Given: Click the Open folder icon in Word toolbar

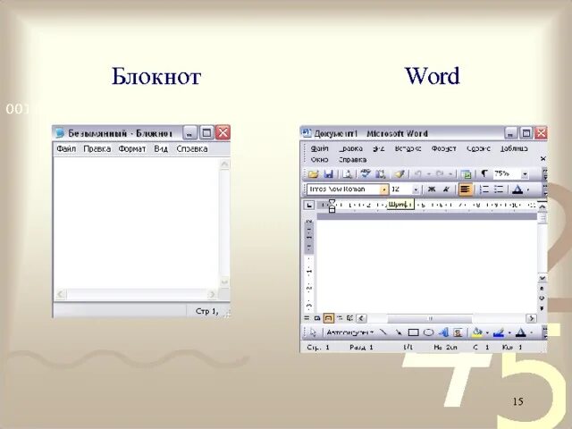Looking at the screenshot, I should pyautogui.click(x=314, y=174).
